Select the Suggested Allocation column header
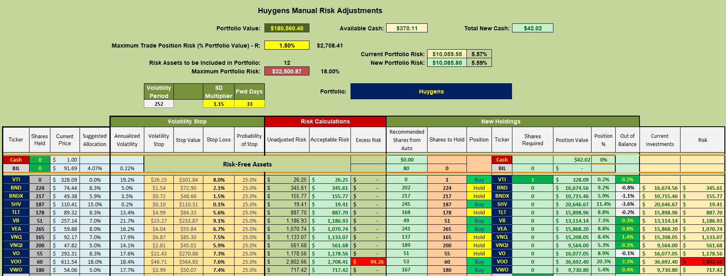 [94, 140]
